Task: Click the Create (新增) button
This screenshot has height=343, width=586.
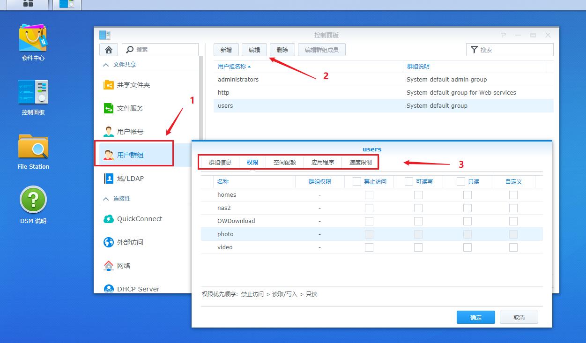Action: 226,50
